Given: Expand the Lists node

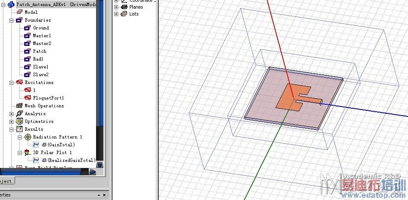Looking at the screenshot, I should coord(116,14).
